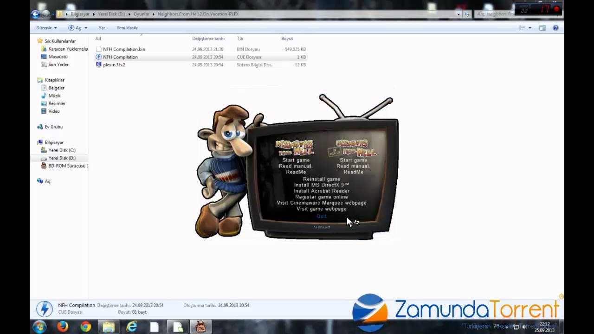Click Visit game webpage in the launcher
Screen dimensions: 594x334
[x=322, y=209]
